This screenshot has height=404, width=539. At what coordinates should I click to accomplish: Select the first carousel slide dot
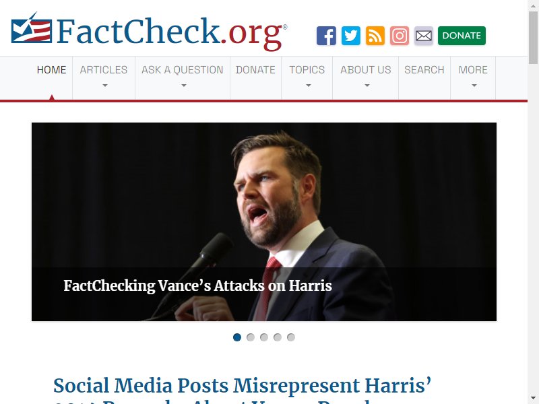[237, 337]
